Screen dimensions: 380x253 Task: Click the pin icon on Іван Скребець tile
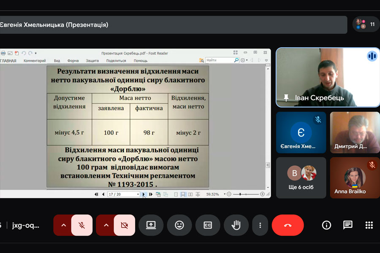click(x=286, y=98)
